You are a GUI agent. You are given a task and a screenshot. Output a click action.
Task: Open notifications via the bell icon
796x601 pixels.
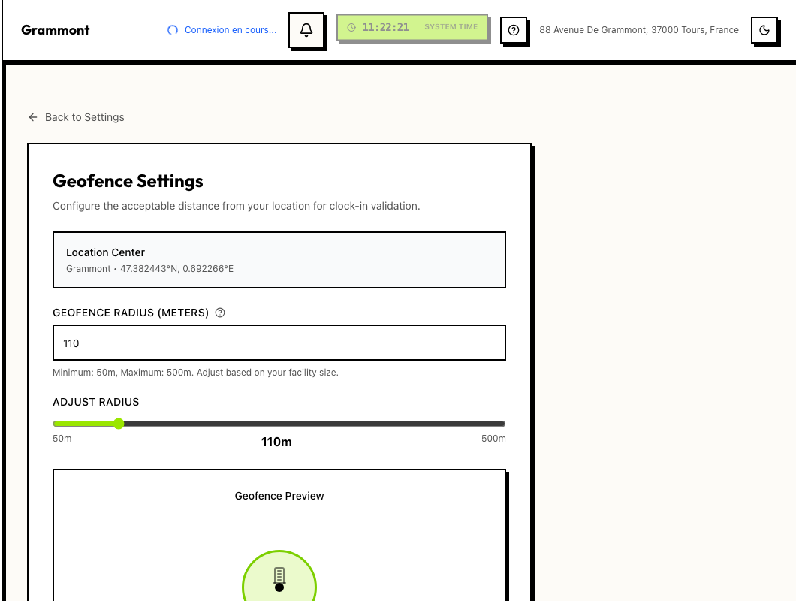click(x=306, y=29)
